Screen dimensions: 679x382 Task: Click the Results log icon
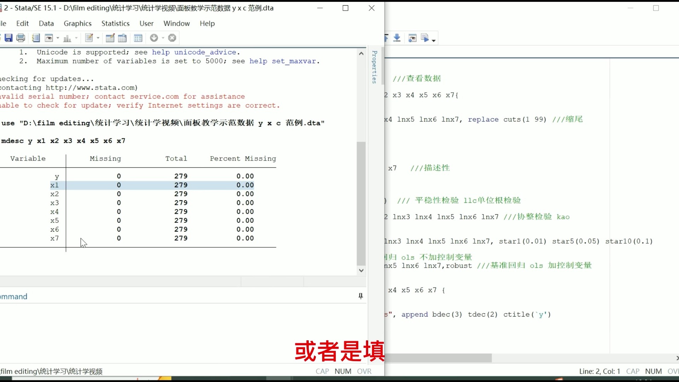pos(36,37)
